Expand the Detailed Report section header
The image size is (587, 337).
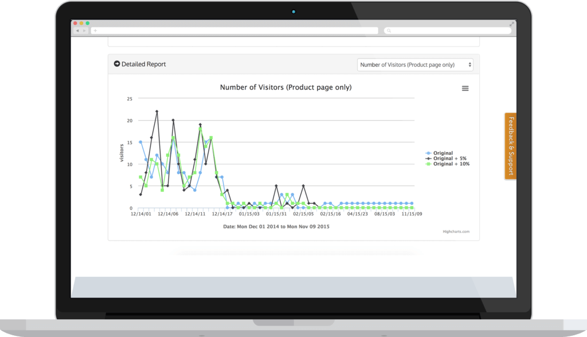click(144, 64)
